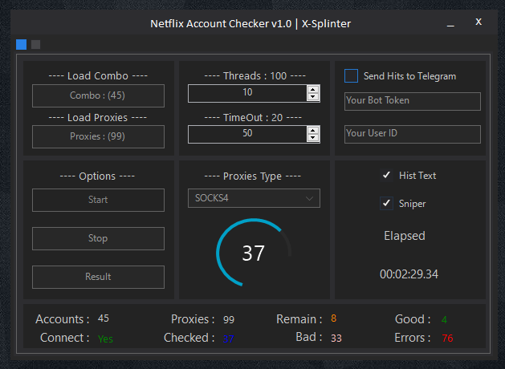Screen dimensions: 505x369
Task: Click the Proxies count 99 in status area
Action: click(229, 320)
